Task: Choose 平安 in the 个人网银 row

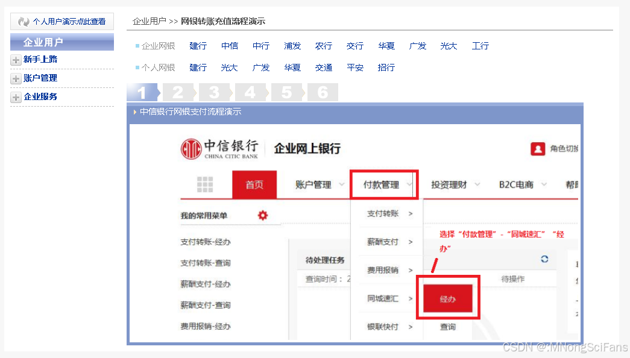Action: pos(354,68)
